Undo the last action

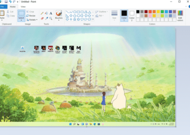coord(10,2)
